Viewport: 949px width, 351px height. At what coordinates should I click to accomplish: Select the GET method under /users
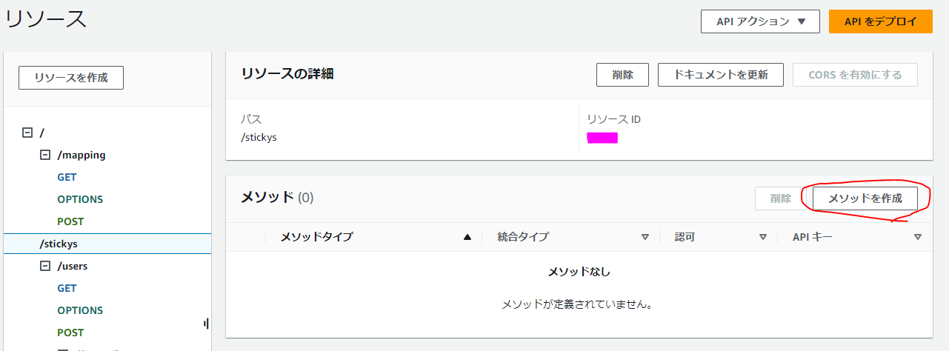click(67, 288)
